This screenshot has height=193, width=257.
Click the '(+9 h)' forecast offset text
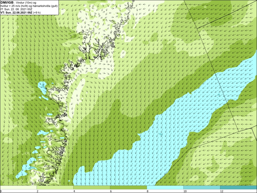click(x=37, y=12)
